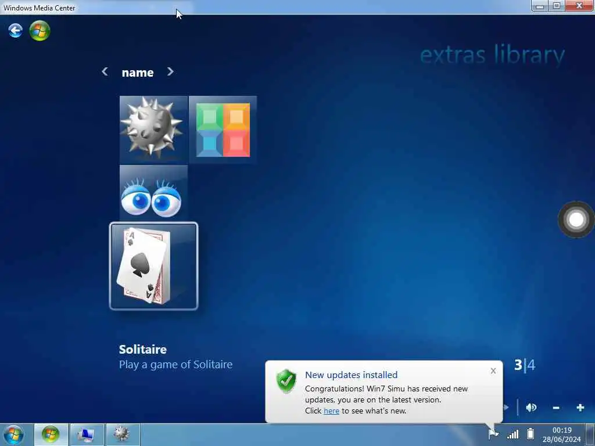Click the battery status tray icon
This screenshot has height=446, width=595.
click(531, 433)
